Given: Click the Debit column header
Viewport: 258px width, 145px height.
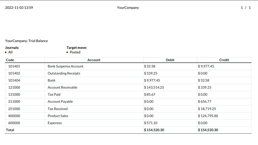Looking at the screenshot, I should point(170,60).
